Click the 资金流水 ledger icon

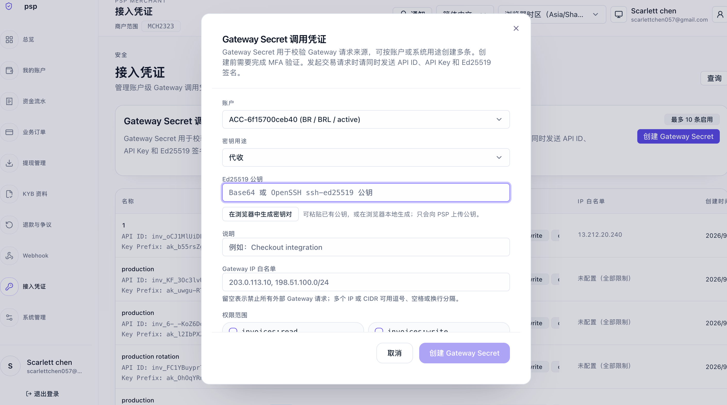[x=9, y=101]
